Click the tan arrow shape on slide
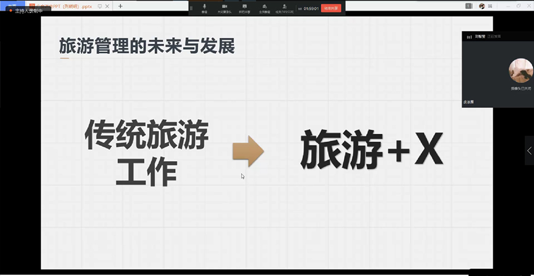Viewport: 534px width, 276px height. tap(248, 151)
